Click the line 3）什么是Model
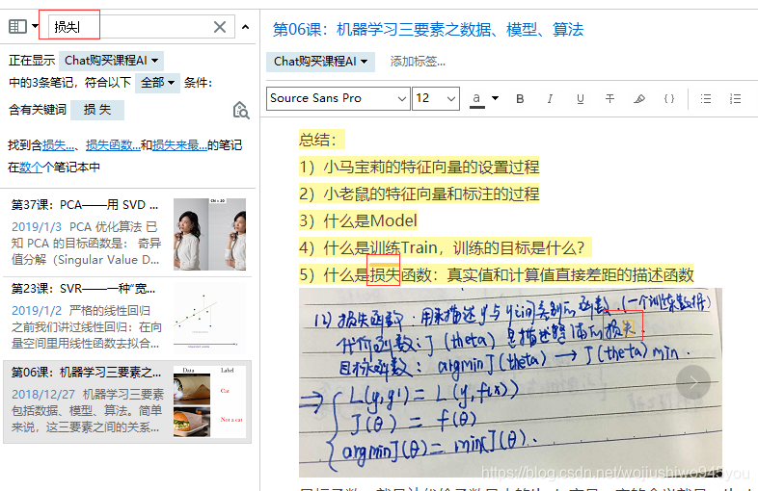 tap(358, 221)
